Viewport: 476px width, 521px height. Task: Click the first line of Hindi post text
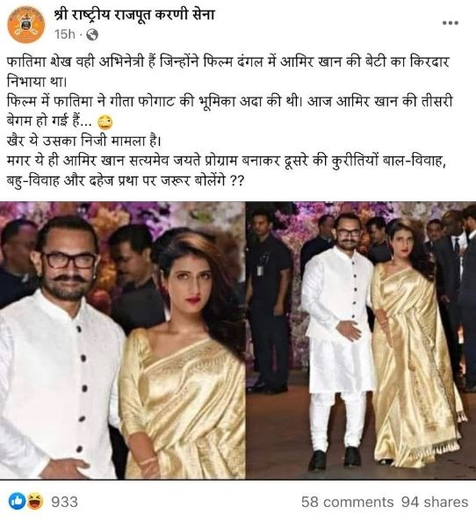227,62
